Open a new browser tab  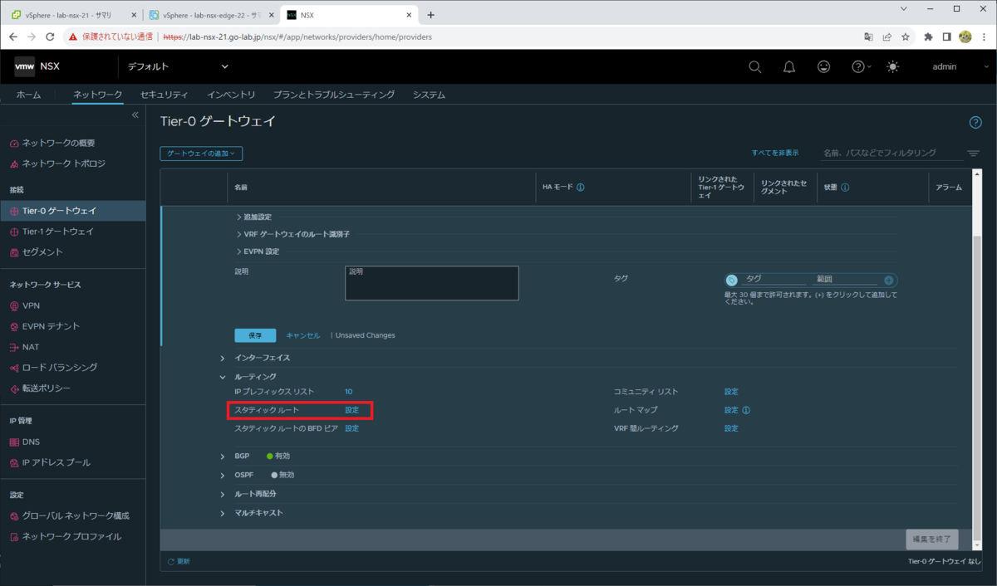(x=430, y=15)
